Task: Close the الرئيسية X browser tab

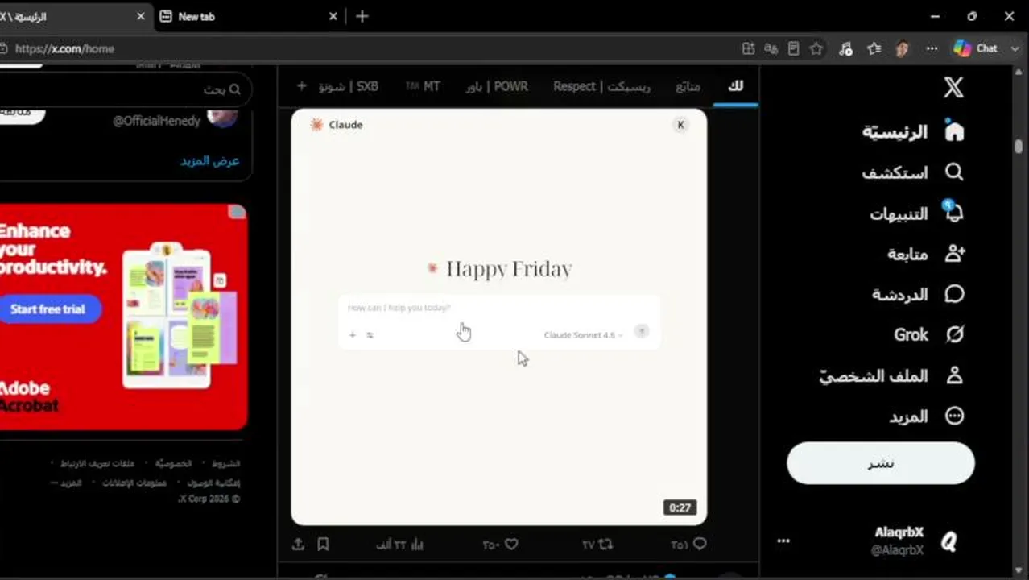Action: coord(141,16)
